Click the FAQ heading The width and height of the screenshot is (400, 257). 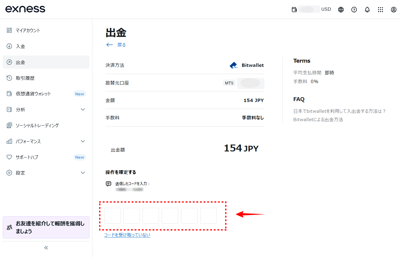point(299,99)
